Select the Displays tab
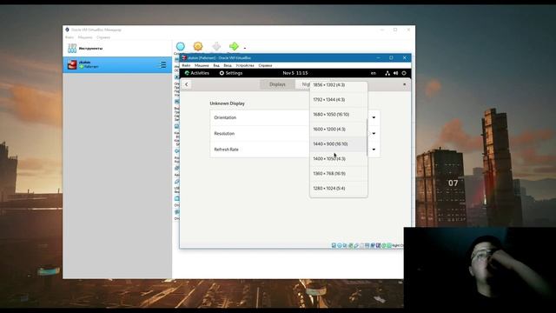 pyautogui.click(x=277, y=84)
